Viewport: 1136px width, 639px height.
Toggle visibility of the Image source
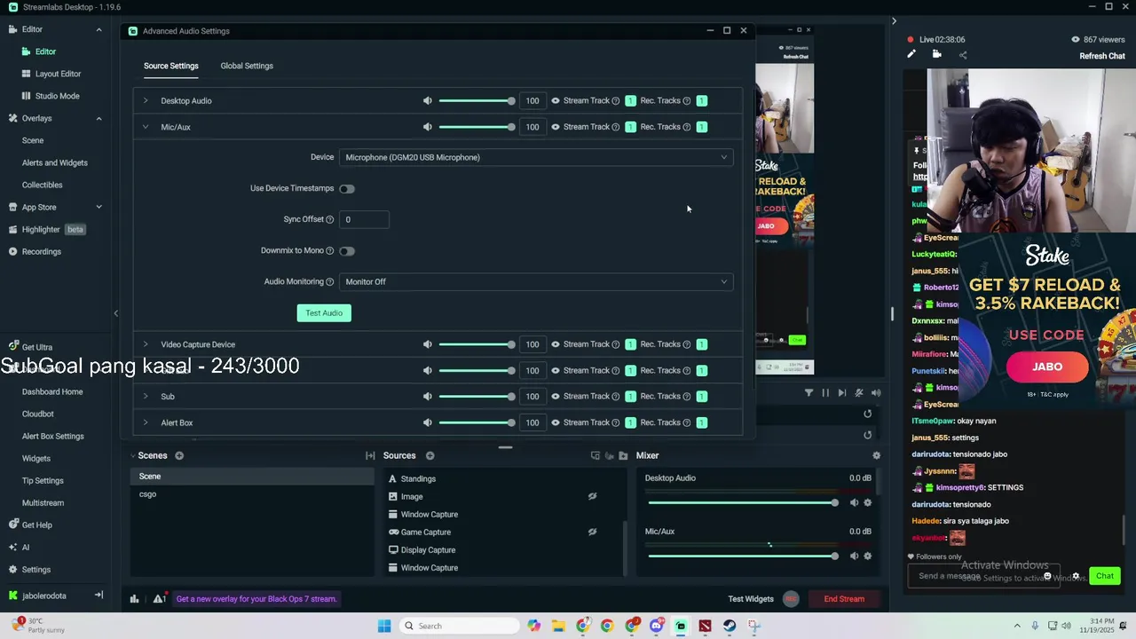point(592,497)
